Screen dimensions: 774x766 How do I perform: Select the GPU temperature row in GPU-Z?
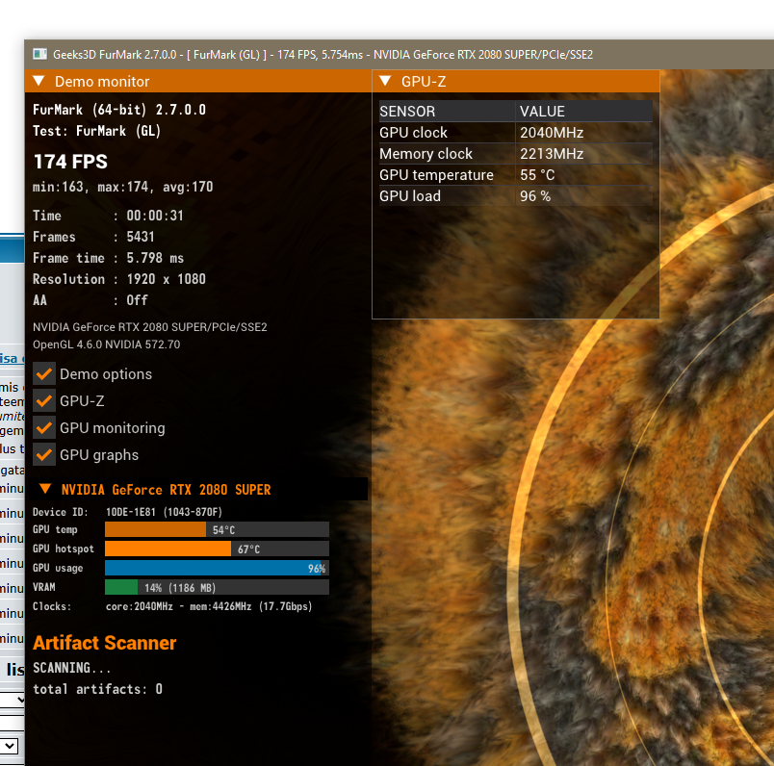514,175
